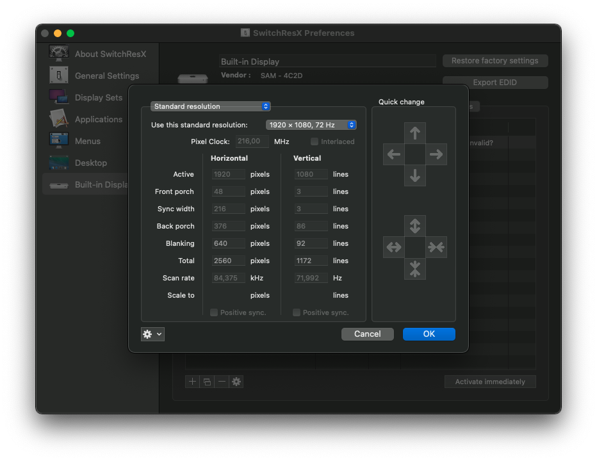Click the shrink horizontally arrow icon
The width and height of the screenshot is (597, 461).
[x=436, y=247]
